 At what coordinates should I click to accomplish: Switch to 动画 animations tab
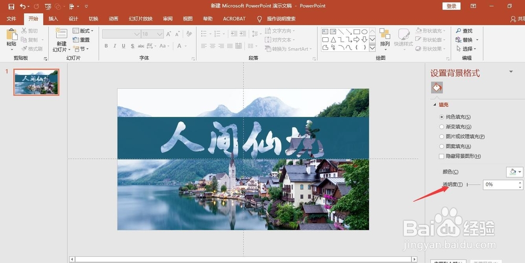click(x=113, y=19)
